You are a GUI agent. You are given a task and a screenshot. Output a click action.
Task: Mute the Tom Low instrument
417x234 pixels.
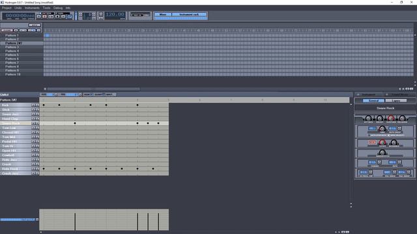click(33, 128)
